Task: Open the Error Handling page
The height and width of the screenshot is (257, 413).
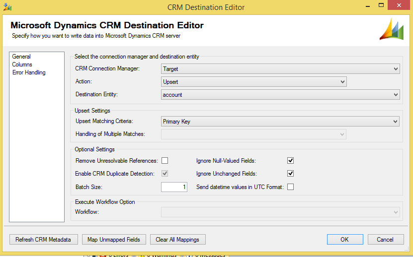Action: coord(29,72)
